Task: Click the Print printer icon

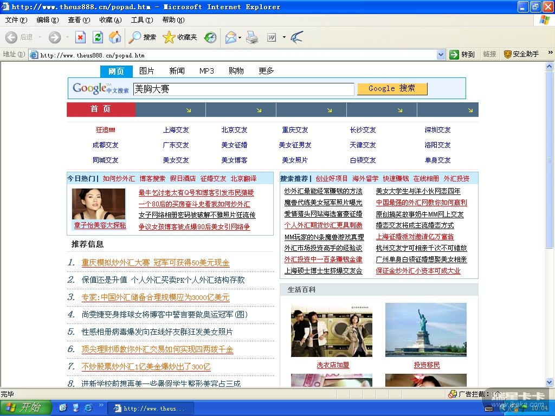Action: pyautogui.click(x=252, y=37)
